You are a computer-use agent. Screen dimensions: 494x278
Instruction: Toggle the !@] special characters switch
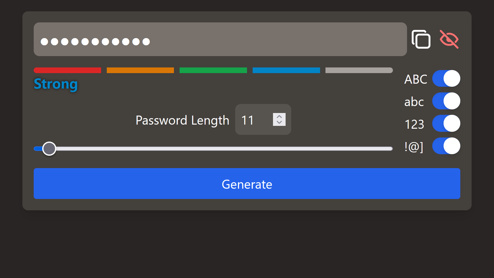pyautogui.click(x=446, y=146)
